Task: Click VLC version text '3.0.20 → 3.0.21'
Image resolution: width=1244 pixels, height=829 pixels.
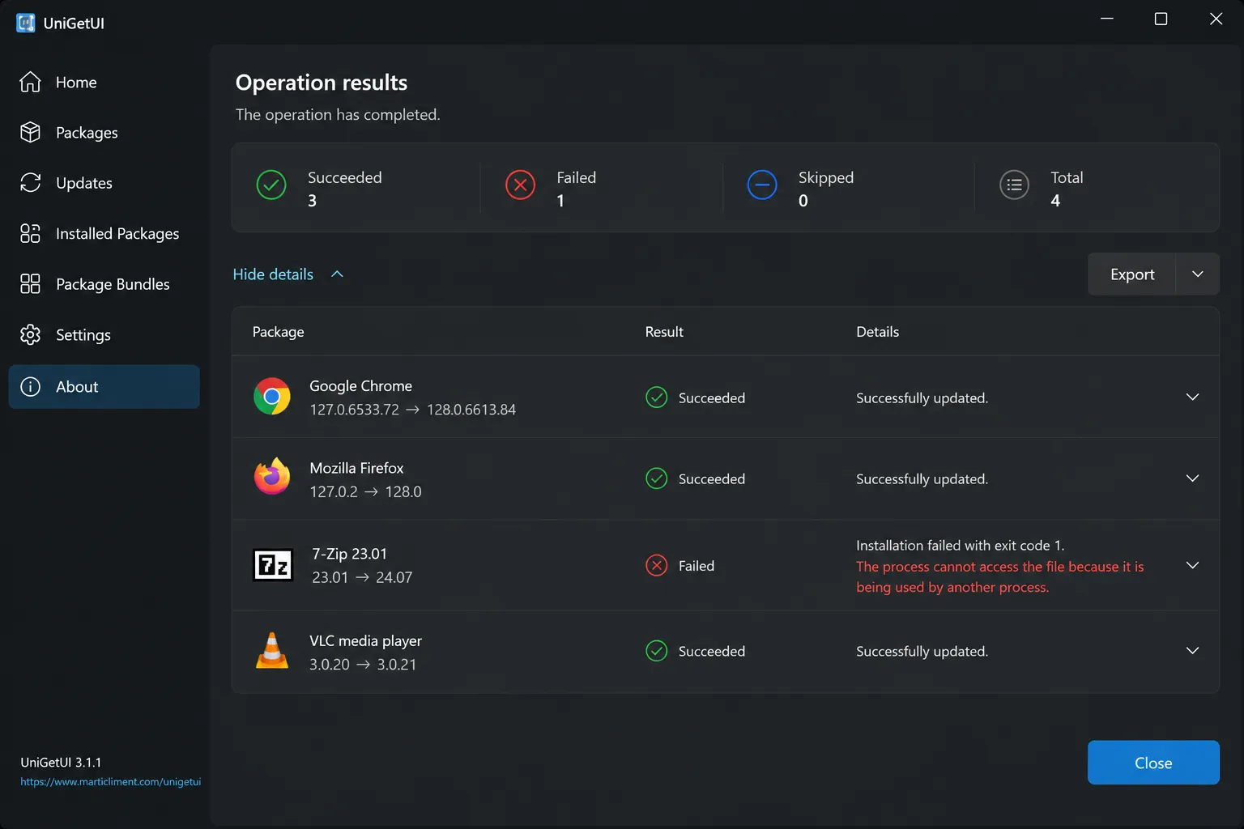Action: click(x=363, y=664)
